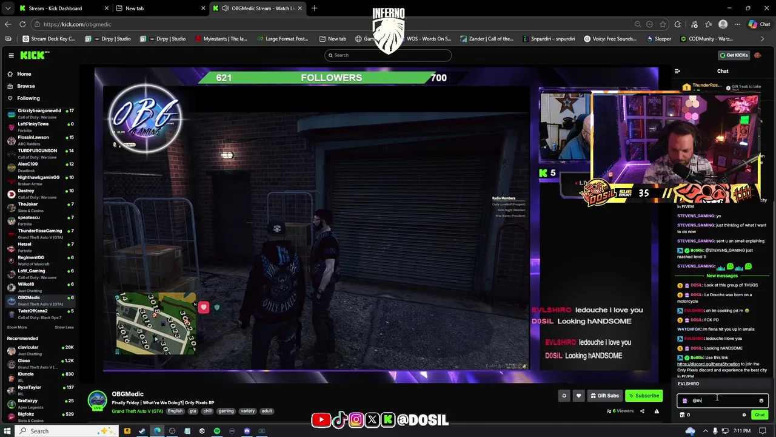Screen dimensions: 776x437
Task: Click the green Subscribe button
Action: coord(644,396)
